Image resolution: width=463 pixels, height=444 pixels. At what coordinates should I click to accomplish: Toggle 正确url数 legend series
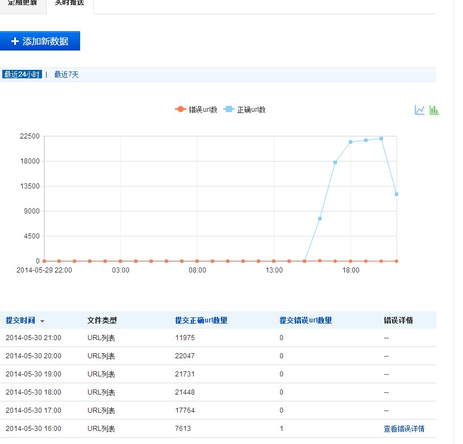(245, 110)
